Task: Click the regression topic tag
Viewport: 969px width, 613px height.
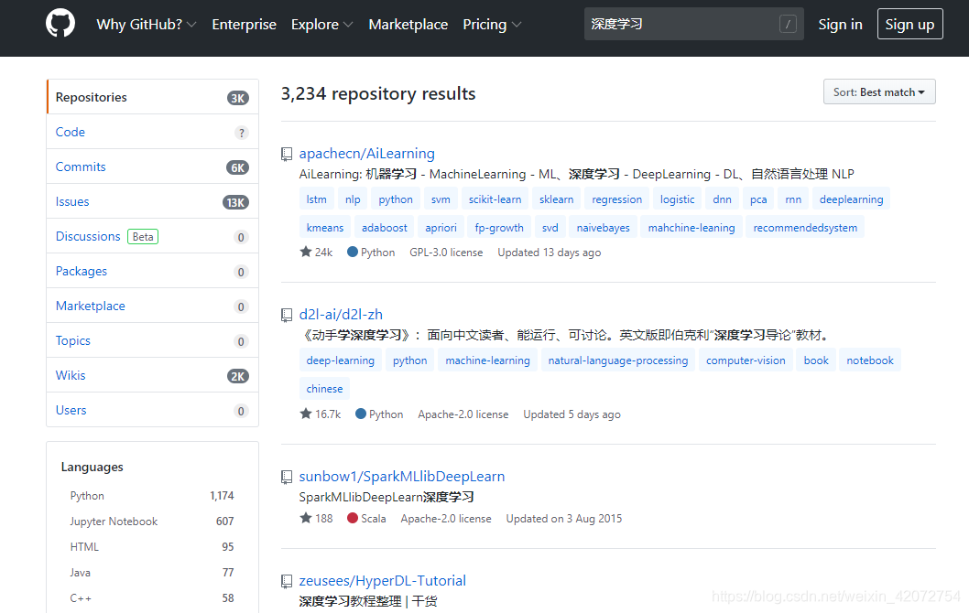Action: (x=616, y=199)
